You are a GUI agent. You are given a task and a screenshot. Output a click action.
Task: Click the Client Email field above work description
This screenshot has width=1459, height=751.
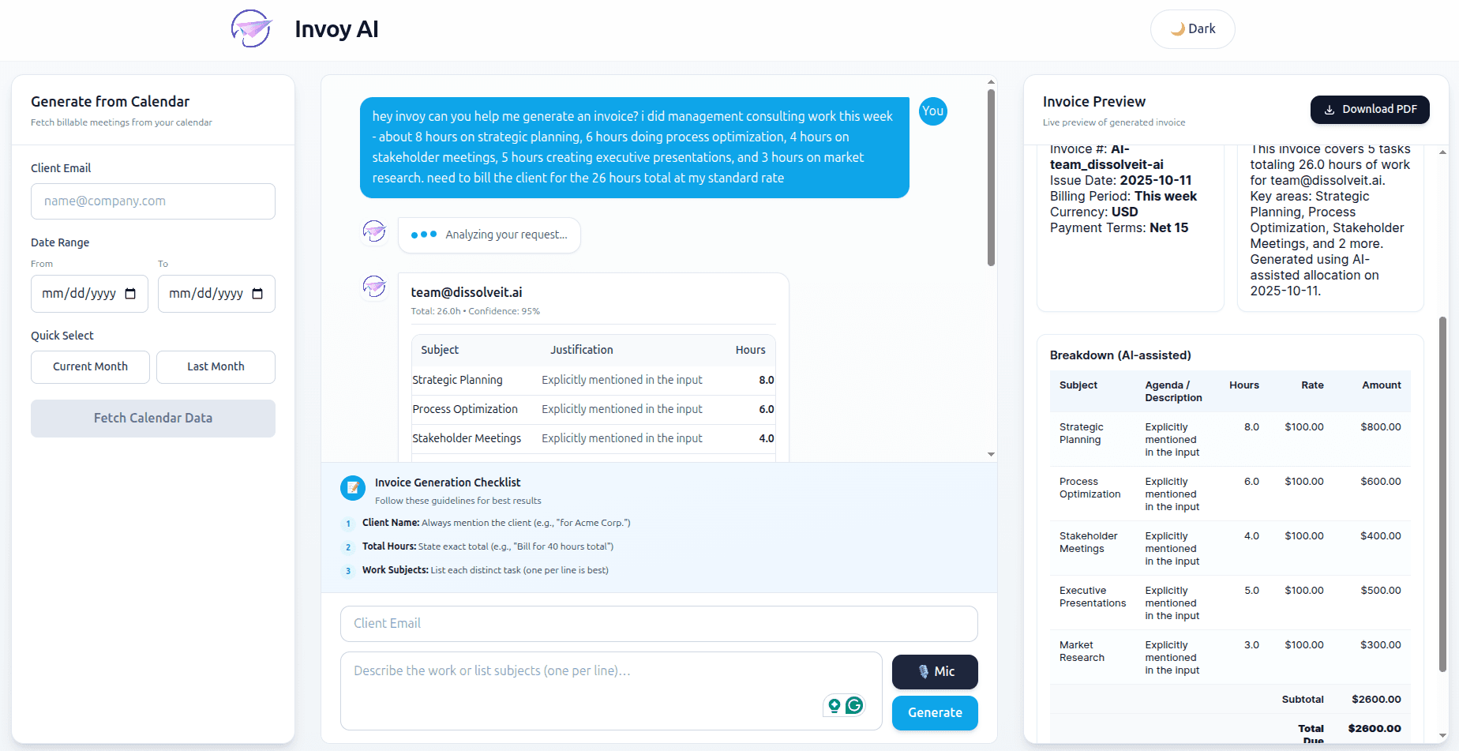click(659, 624)
